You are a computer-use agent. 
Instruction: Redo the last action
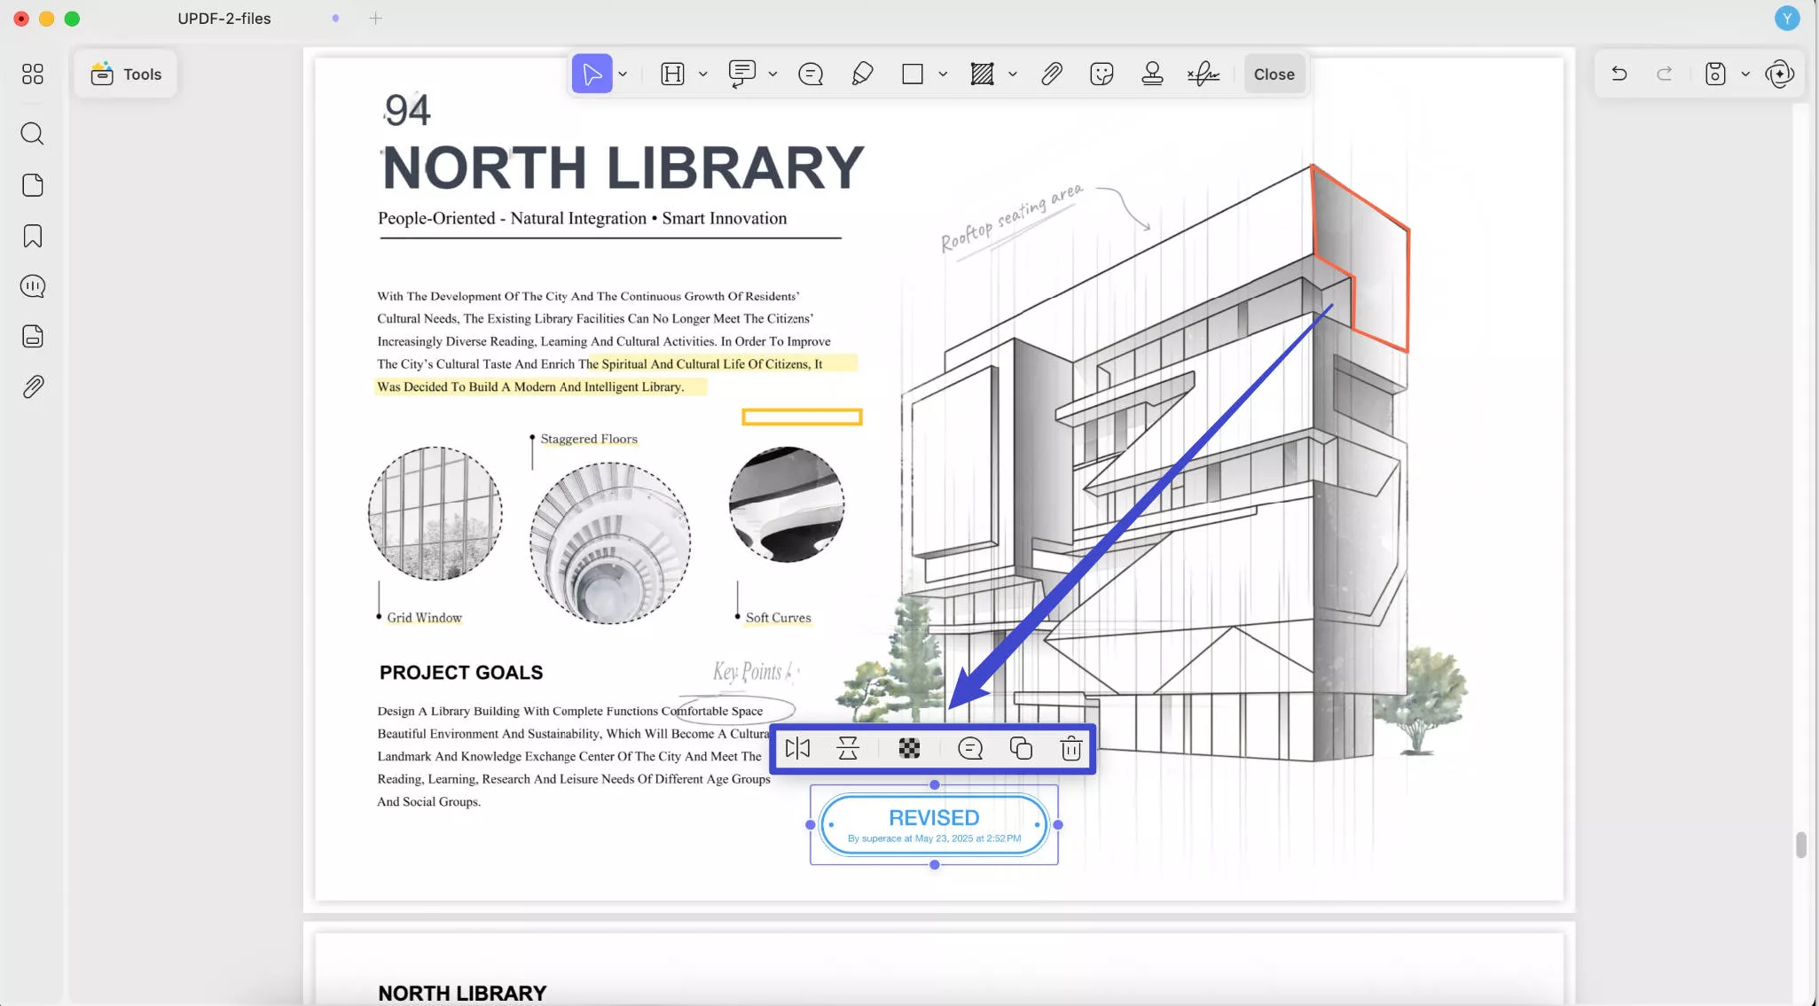(x=1665, y=74)
